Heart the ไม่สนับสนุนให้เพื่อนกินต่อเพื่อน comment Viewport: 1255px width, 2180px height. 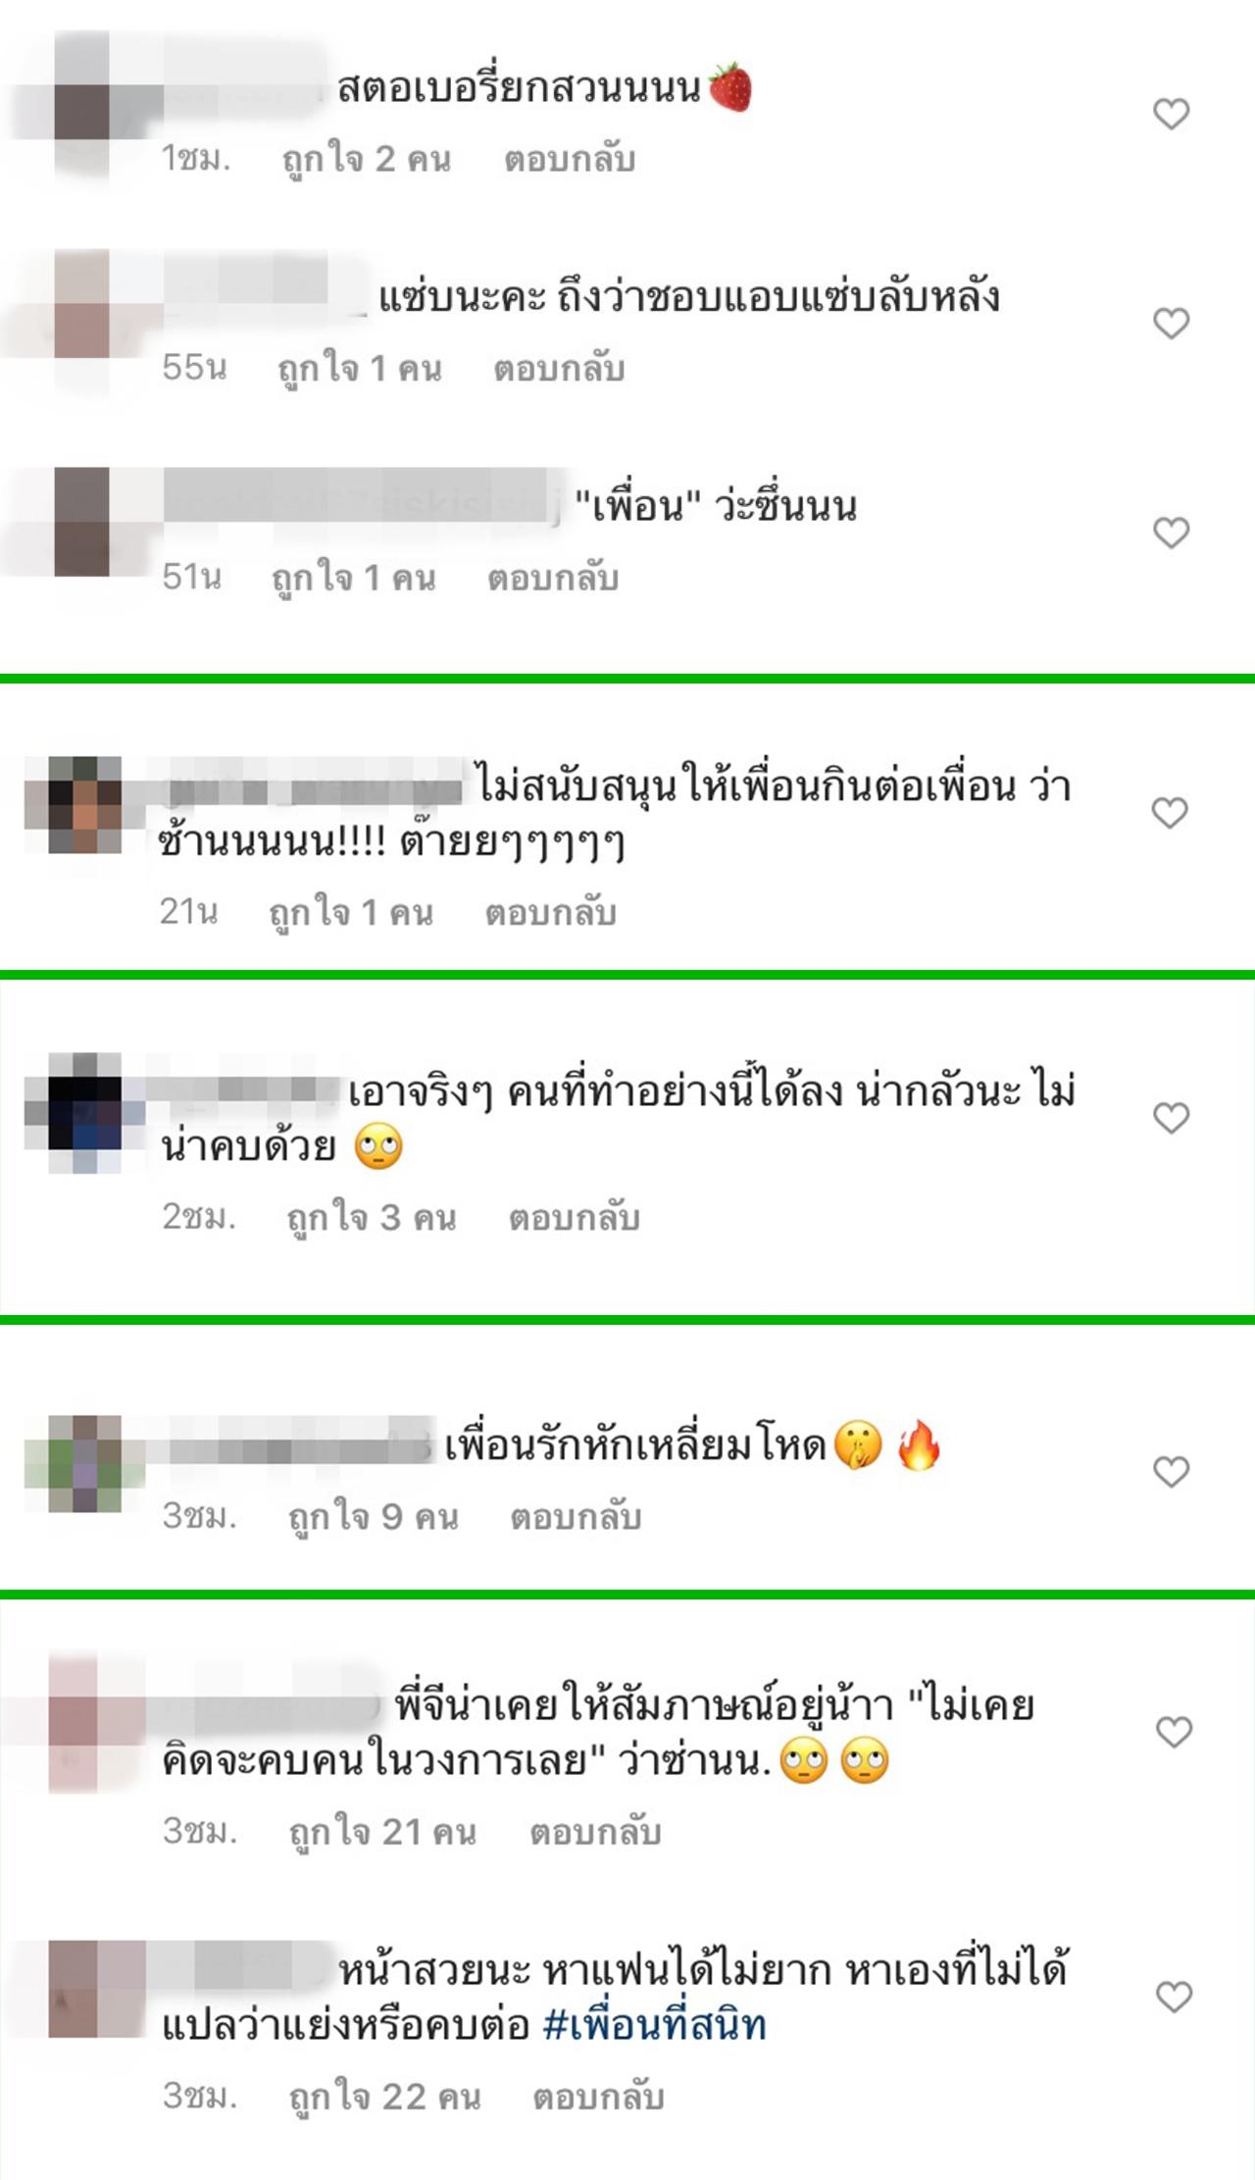[1170, 812]
